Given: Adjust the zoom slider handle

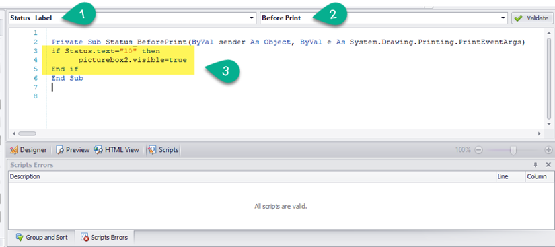Looking at the screenshot, I should click(513, 150).
